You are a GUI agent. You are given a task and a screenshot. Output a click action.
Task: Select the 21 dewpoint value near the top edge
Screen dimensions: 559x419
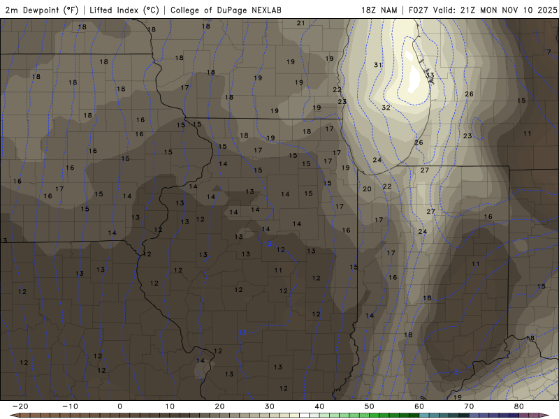301,23
